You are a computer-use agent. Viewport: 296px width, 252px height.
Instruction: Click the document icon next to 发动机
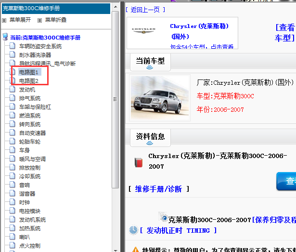pos(13,89)
